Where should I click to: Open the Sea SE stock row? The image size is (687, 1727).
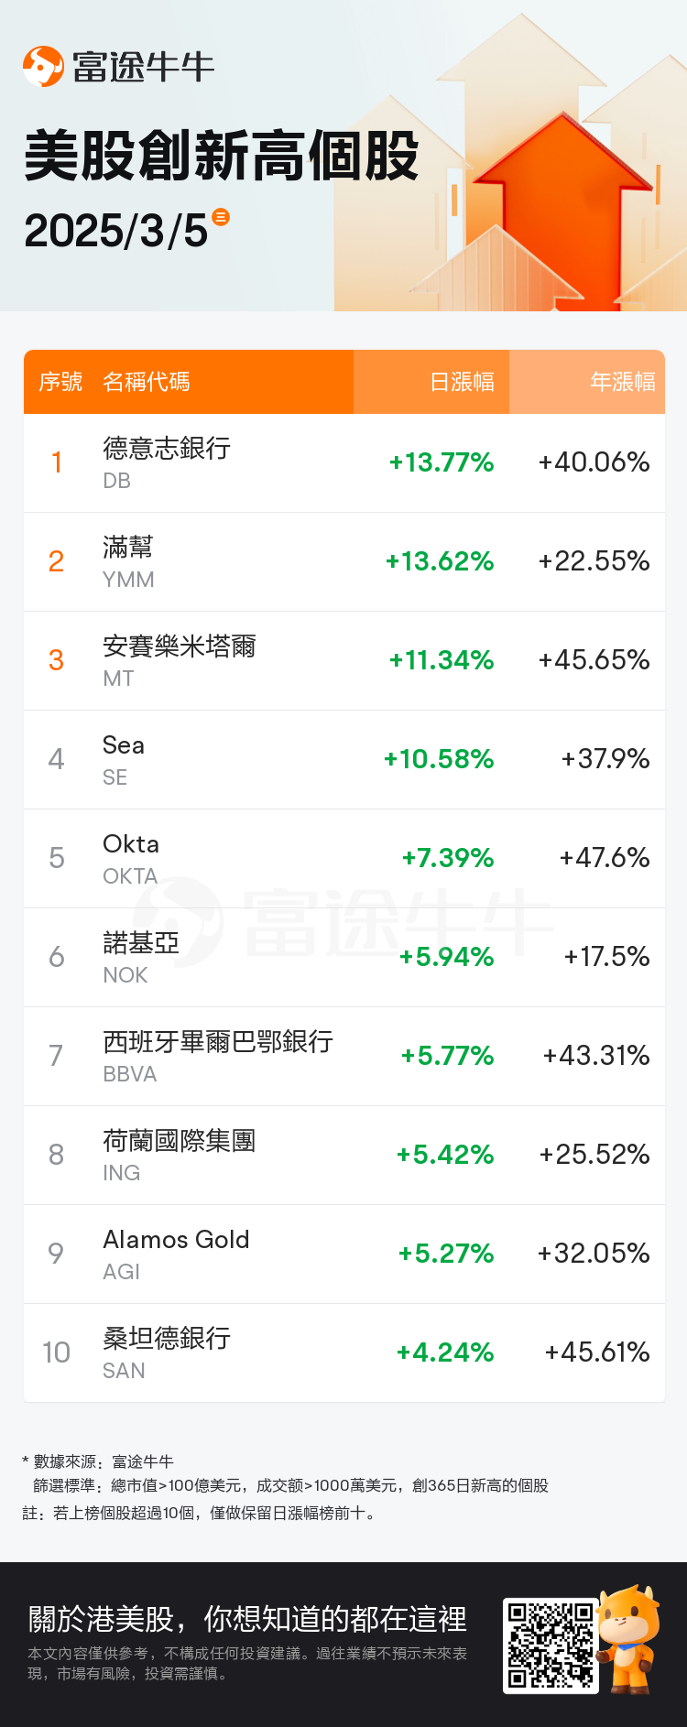(344, 760)
